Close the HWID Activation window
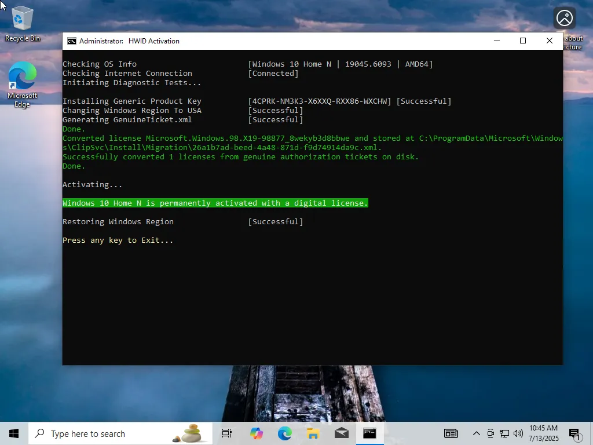 (x=550, y=41)
